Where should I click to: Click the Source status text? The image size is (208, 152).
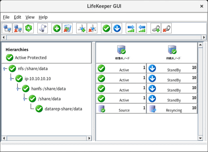pyautogui.click(x=124, y=110)
